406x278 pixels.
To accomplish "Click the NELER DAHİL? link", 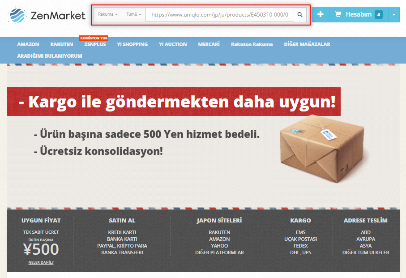I will point(41,262).
